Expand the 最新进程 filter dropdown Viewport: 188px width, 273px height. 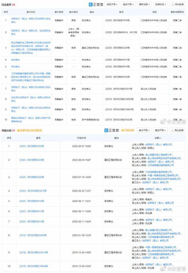point(145,4)
